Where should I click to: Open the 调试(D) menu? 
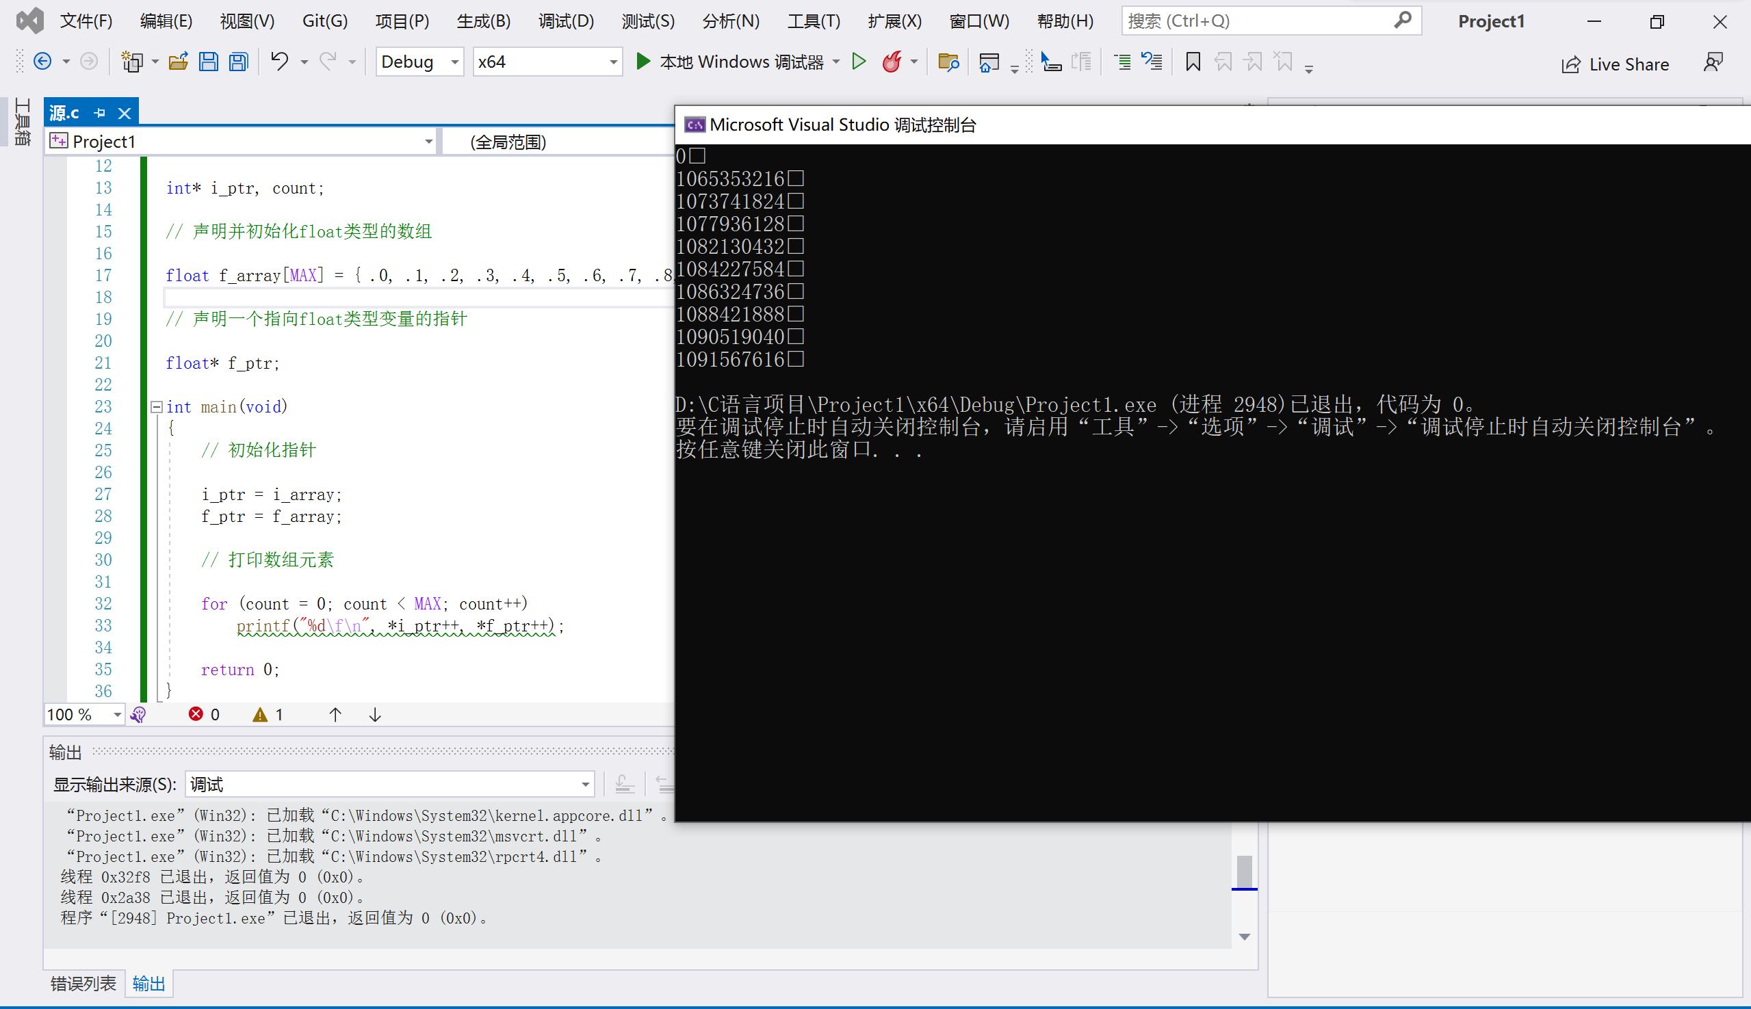point(567,21)
